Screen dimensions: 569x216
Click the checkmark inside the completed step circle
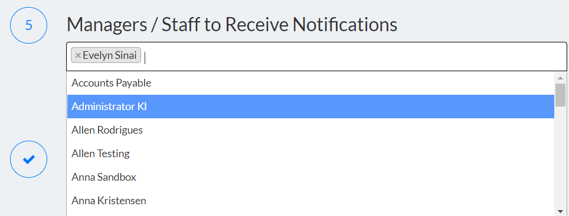[x=29, y=159]
